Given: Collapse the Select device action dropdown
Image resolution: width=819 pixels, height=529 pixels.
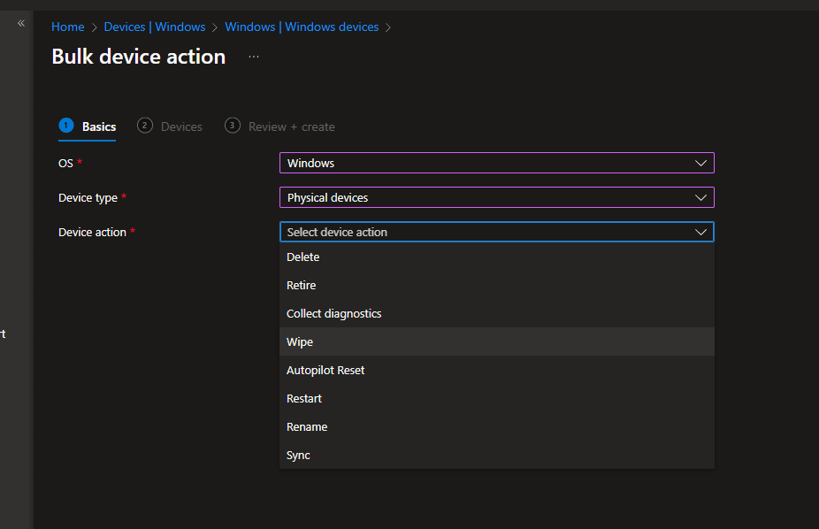Looking at the screenshot, I should coord(497,232).
